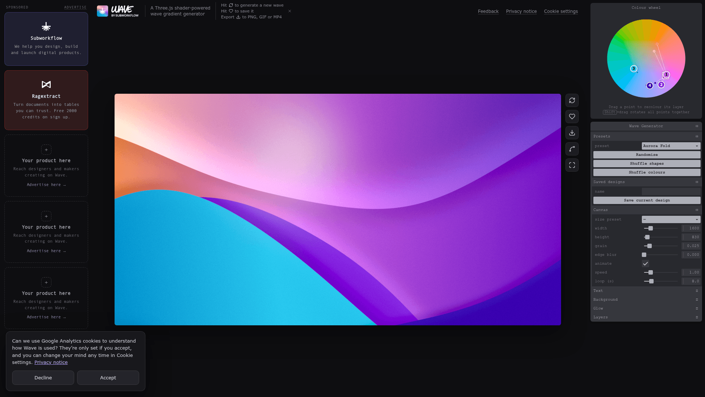
Task: Open the Privacy notice link in header
Action: pos(521,11)
